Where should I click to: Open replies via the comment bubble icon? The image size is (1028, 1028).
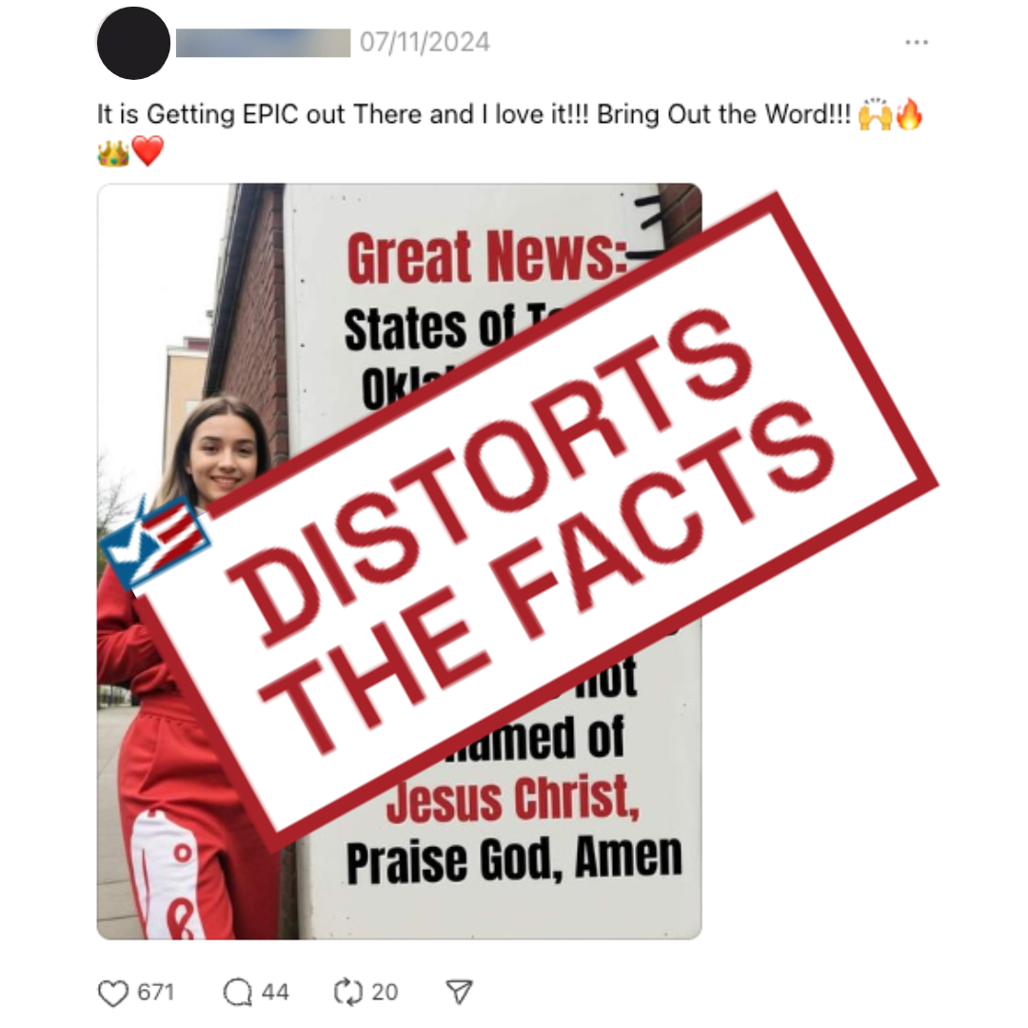point(237,992)
